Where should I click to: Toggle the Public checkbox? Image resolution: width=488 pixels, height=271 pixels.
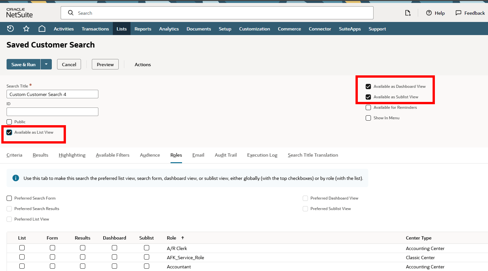tap(9, 122)
